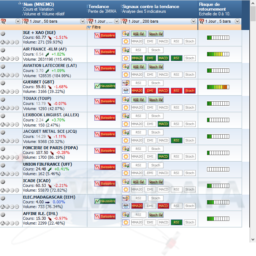Click the calendar icon next to '1 Jour, 50 bars'
Viewport: 256px width, 256px height.
[x=26, y=21]
